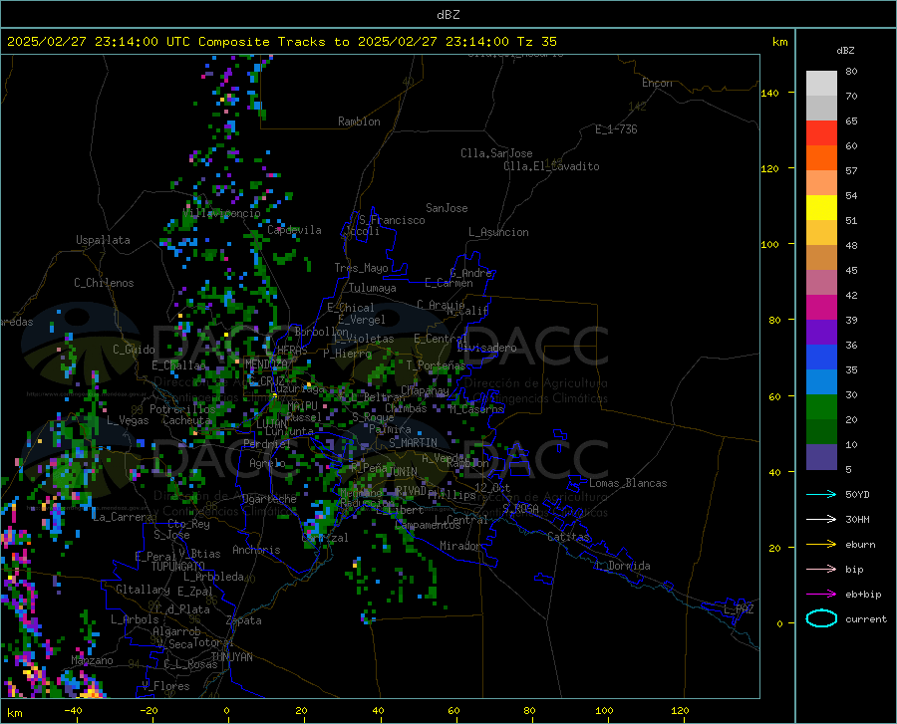Click the magenta eb+bip arrow legend icon

point(821,594)
